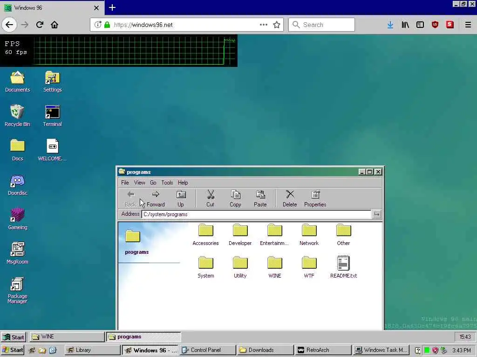The height and width of the screenshot is (357, 477).
Task: Select the WINE folder
Action: 274,267
